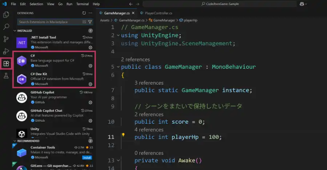Open the Testing flask icon view
The width and height of the screenshot is (327, 170).
[x=6, y=76]
